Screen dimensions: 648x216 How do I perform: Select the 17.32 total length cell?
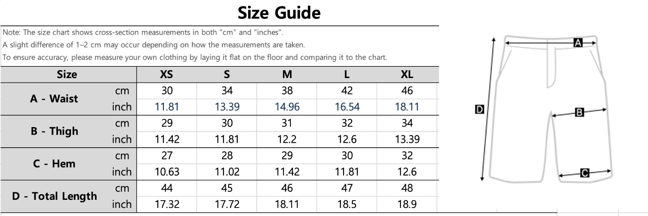coord(167,204)
